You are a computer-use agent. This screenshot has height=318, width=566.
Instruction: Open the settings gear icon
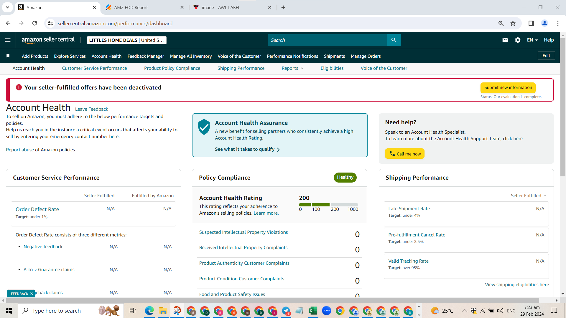coord(518,40)
